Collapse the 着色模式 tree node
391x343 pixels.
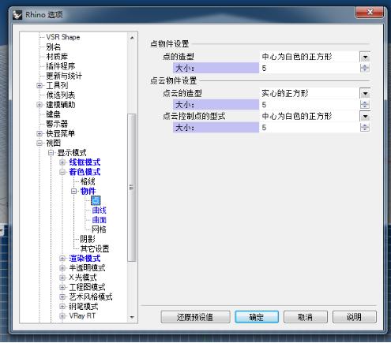pos(62,172)
